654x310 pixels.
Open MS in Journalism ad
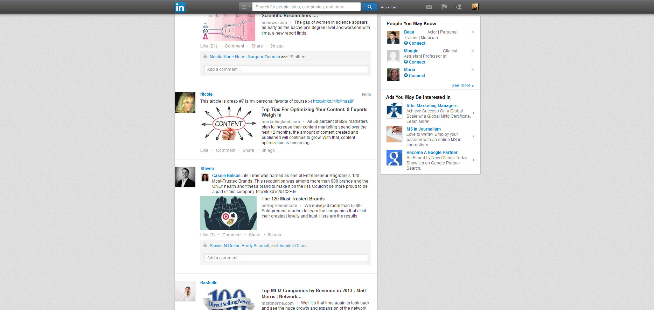click(x=423, y=129)
